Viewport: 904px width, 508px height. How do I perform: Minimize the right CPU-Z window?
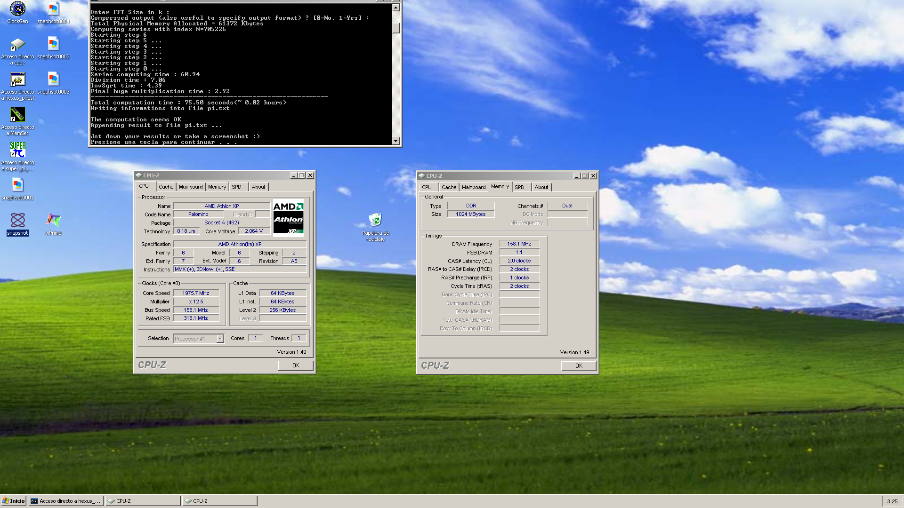(x=577, y=176)
